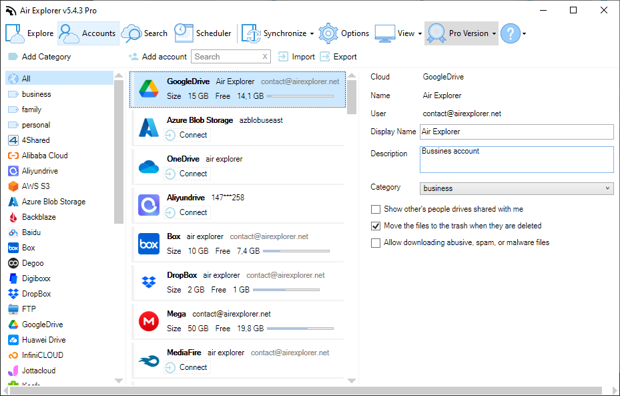This screenshot has height=396, width=620.
Task: Select the GoogleDrive Air Explorer account card
Action: (238, 89)
